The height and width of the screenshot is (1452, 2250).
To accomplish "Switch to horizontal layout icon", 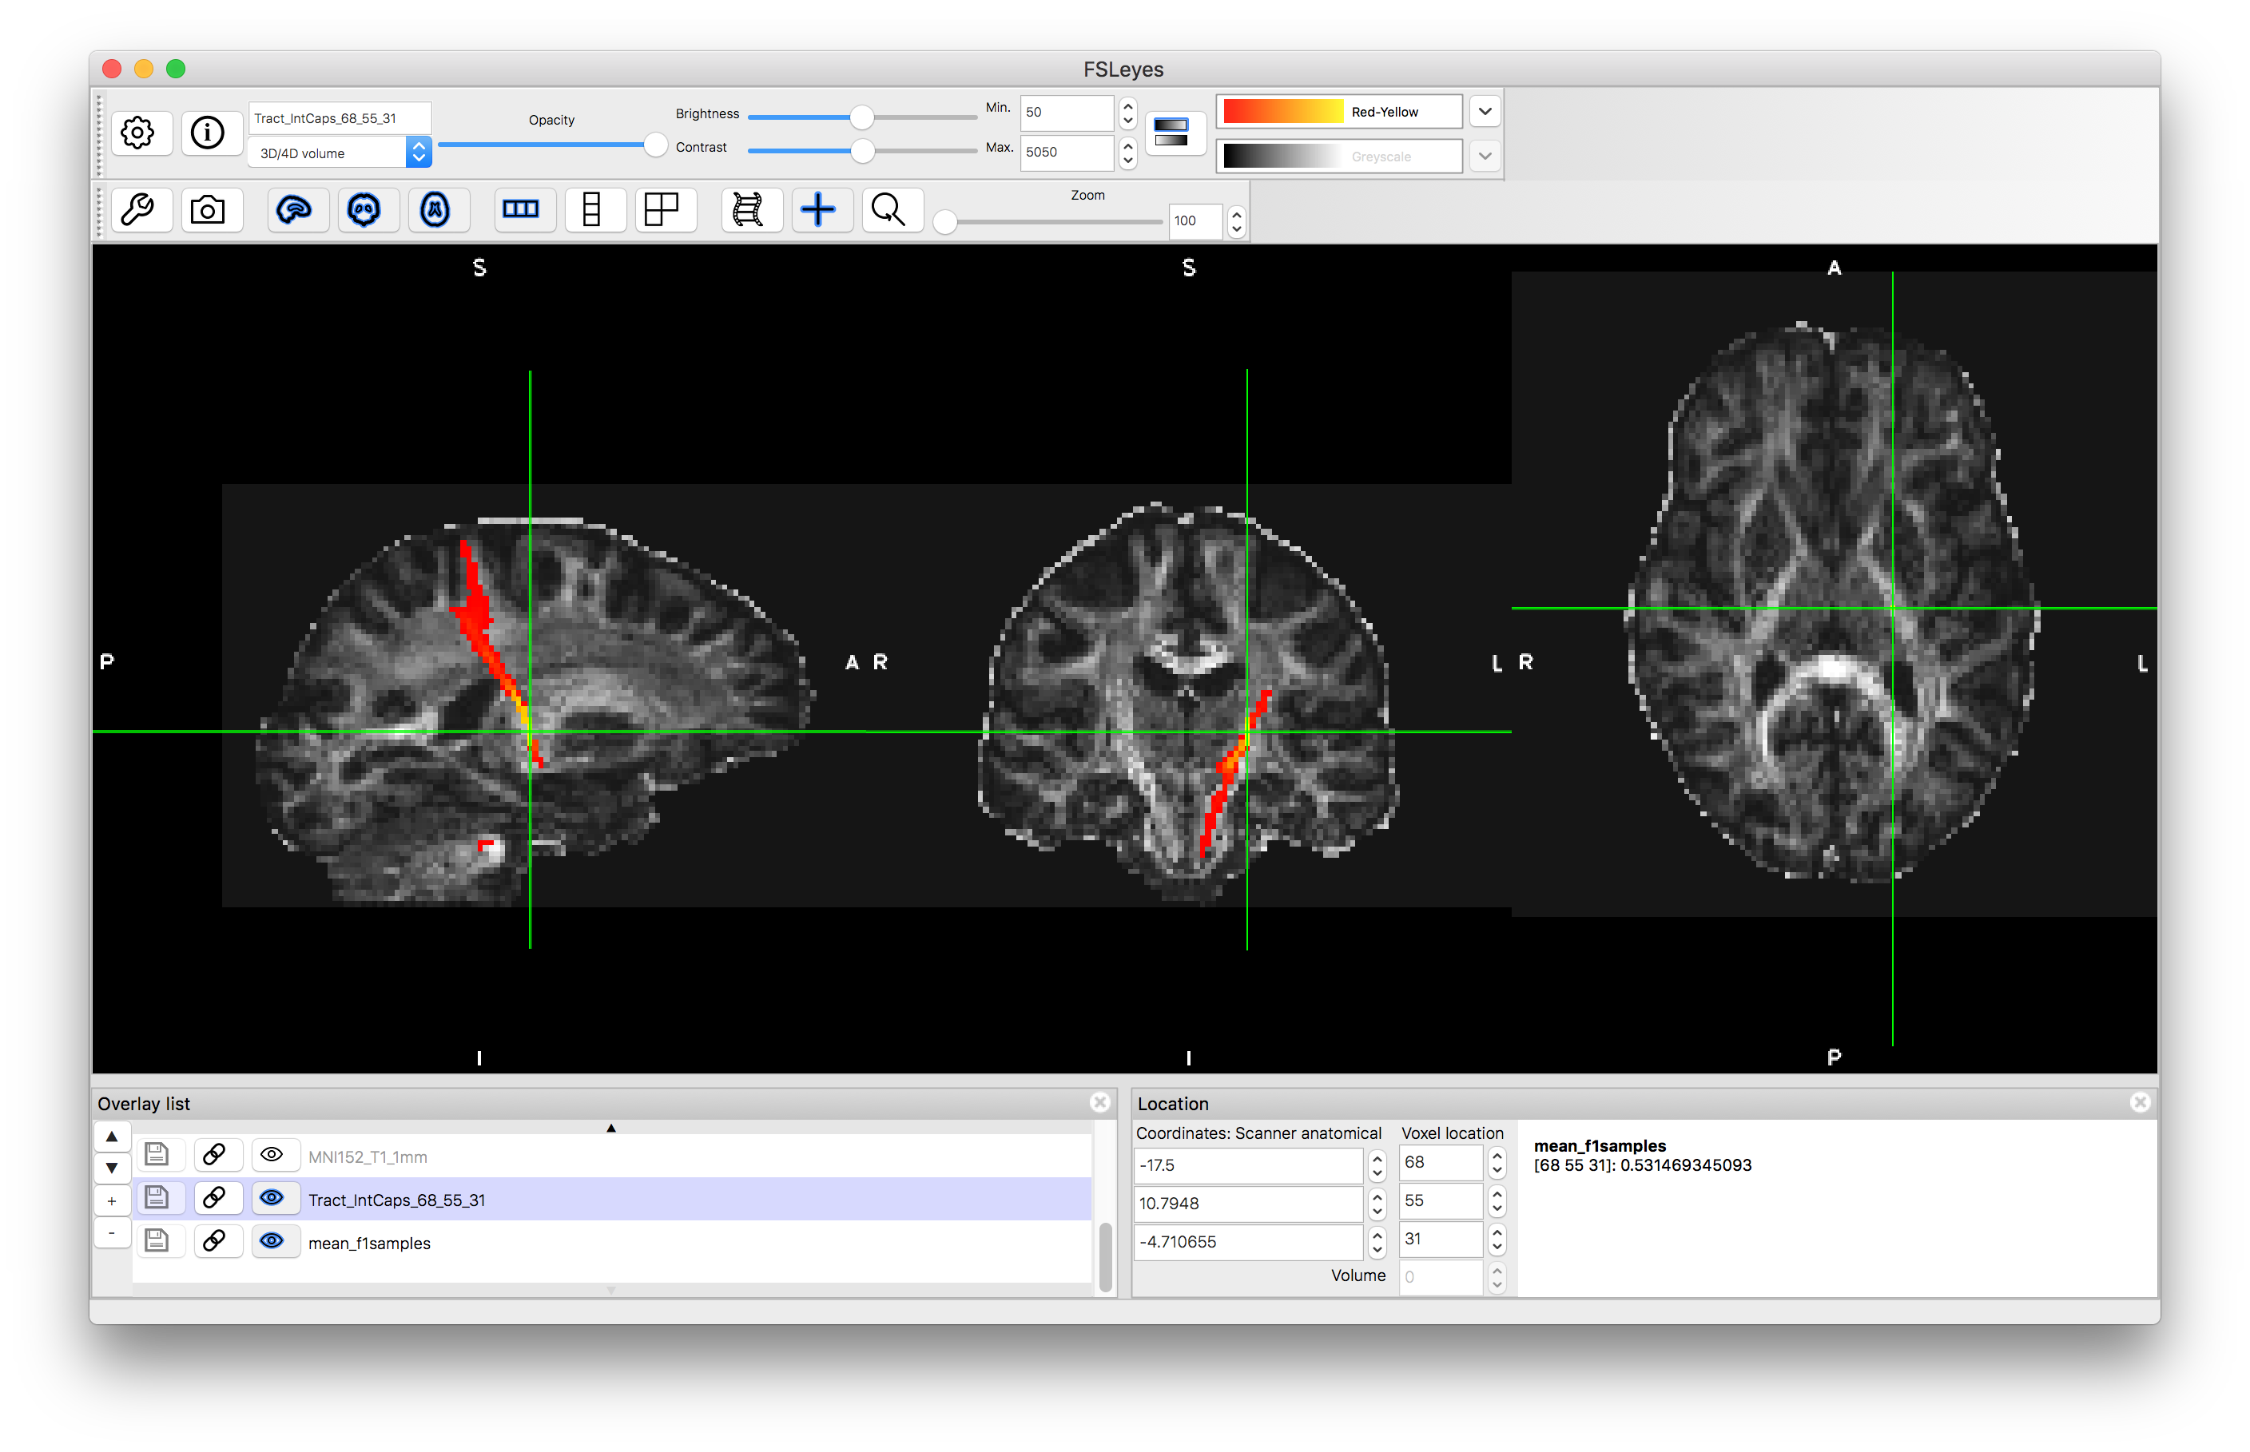I will coord(520,209).
